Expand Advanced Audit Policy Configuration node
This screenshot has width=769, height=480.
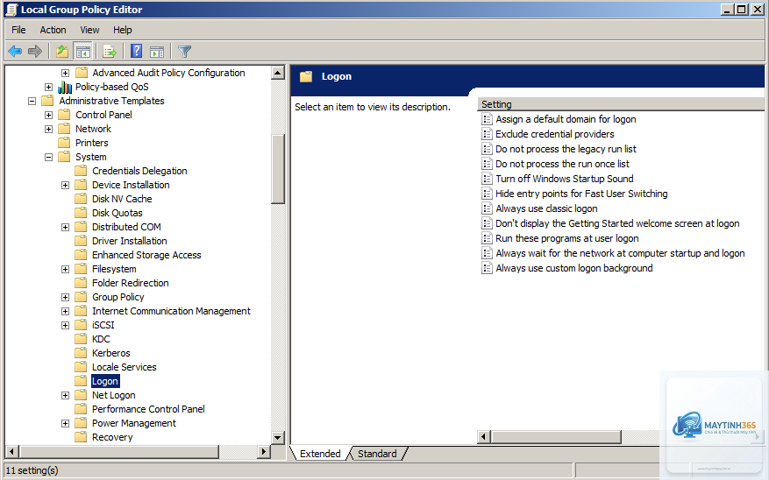65,73
